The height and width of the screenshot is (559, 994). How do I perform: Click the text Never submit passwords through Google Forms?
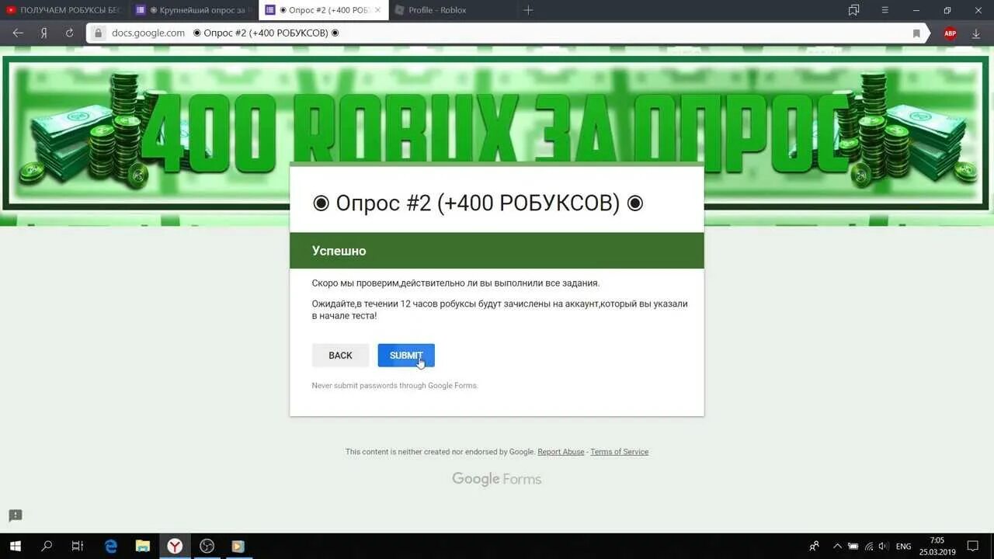click(394, 386)
